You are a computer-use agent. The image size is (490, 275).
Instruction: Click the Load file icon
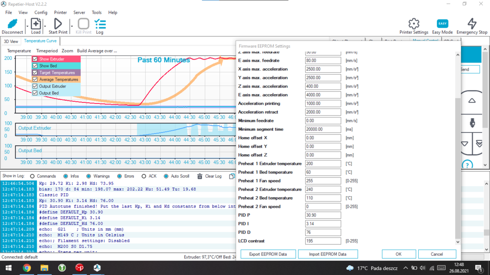[36, 24]
